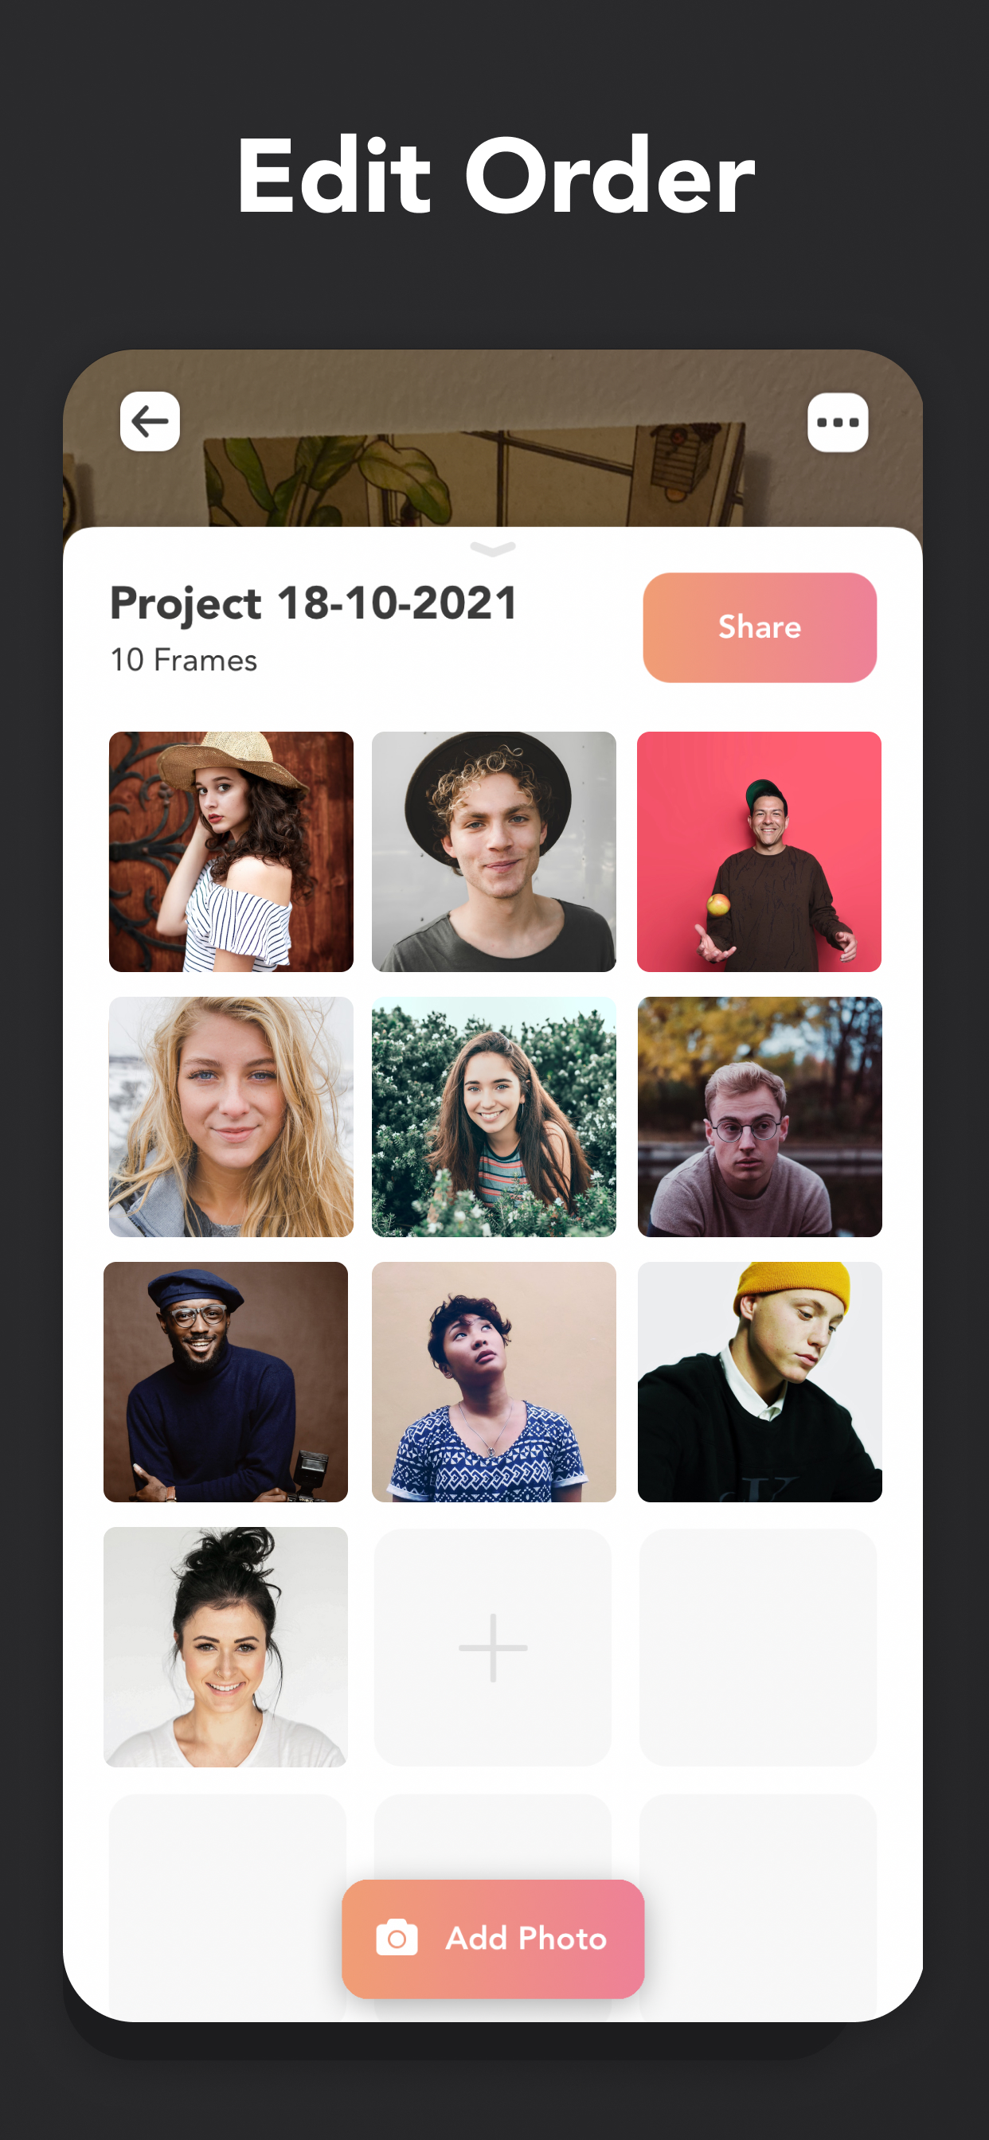Select the man on pink background photo

click(759, 852)
